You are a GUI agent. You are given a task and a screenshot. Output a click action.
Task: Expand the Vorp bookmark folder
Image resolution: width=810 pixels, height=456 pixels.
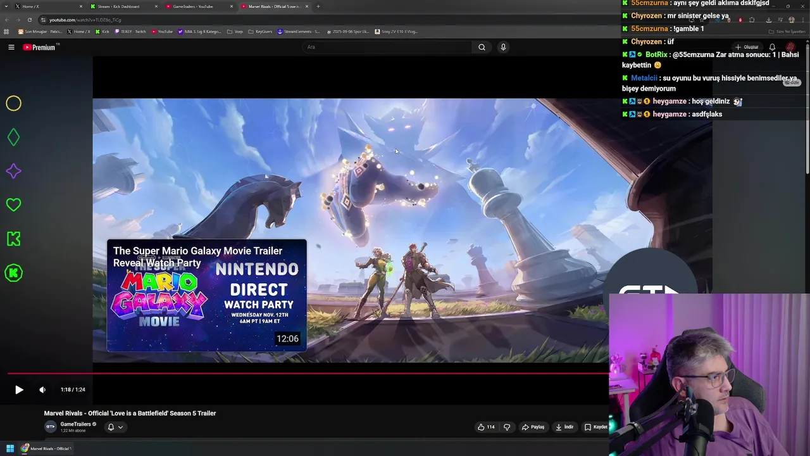tap(235, 31)
